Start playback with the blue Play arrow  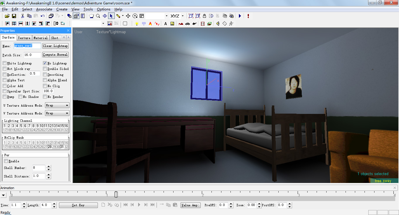(x=240, y=16)
